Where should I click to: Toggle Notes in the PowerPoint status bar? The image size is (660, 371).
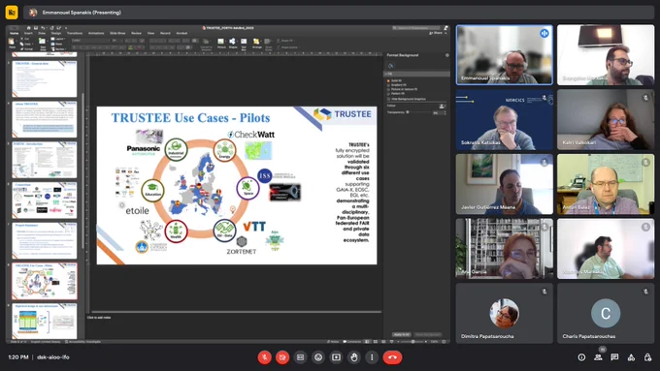pos(333,342)
